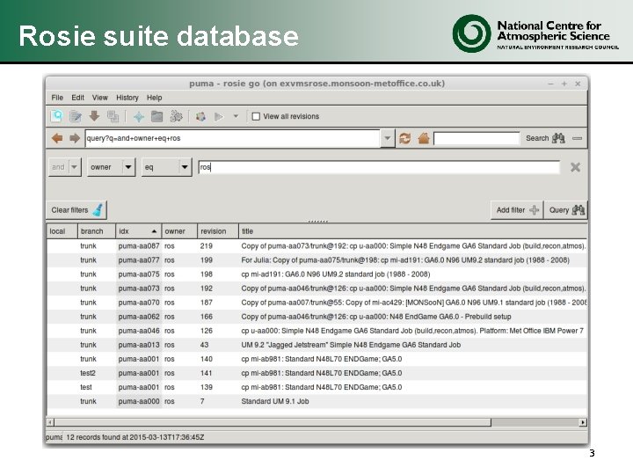Minimize the rosie go window
The width and height of the screenshot is (633, 475).
coord(550,84)
